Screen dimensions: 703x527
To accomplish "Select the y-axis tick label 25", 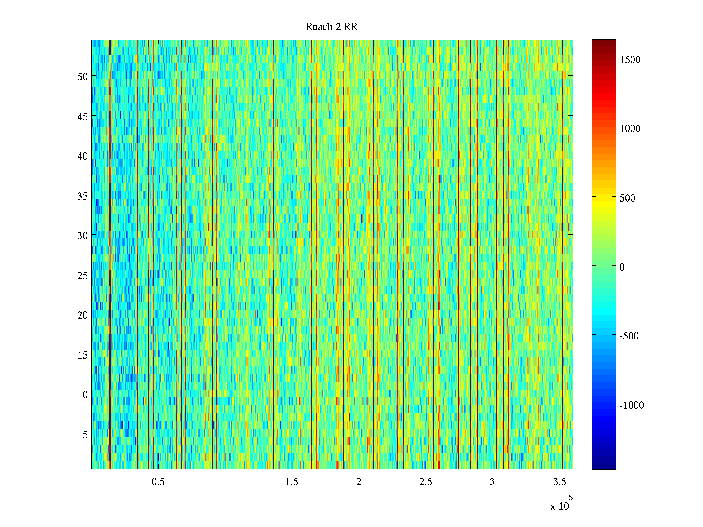I will 83,275.
